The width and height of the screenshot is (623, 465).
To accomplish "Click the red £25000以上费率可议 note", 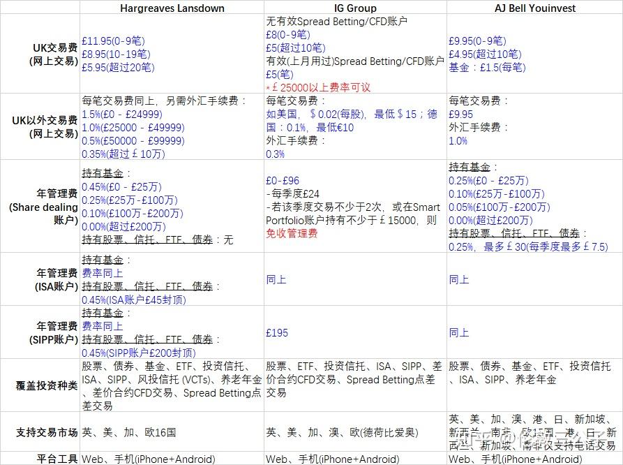I will pyautogui.click(x=318, y=87).
